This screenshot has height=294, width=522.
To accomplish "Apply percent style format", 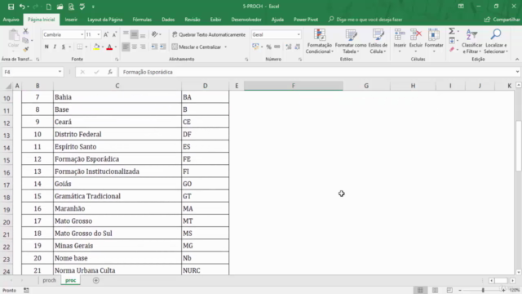I will [x=268, y=47].
